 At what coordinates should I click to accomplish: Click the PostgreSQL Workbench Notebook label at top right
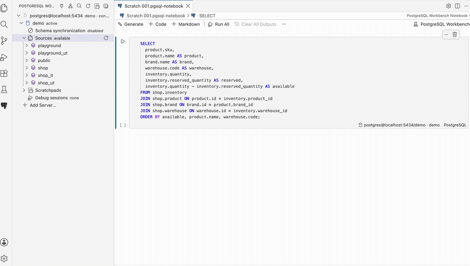click(x=437, y=16)
